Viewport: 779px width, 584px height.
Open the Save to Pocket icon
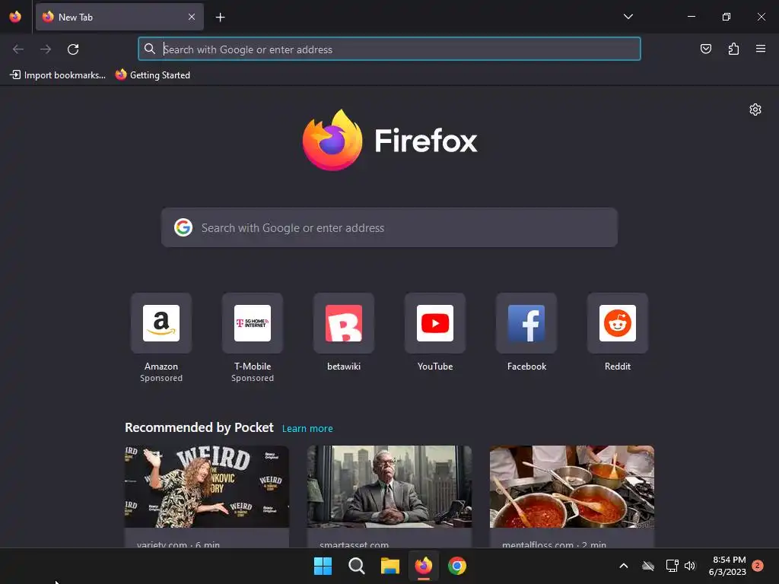[705, 49]
